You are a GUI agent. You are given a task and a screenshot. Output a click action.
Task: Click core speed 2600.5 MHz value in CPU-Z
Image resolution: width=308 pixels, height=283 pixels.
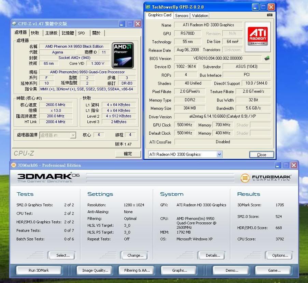tap(56, 105)
